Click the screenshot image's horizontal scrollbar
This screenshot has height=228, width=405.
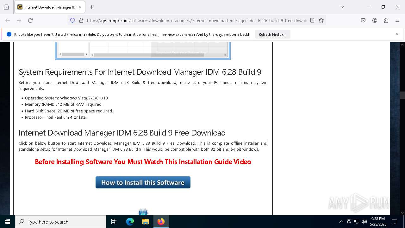point(159,55)
